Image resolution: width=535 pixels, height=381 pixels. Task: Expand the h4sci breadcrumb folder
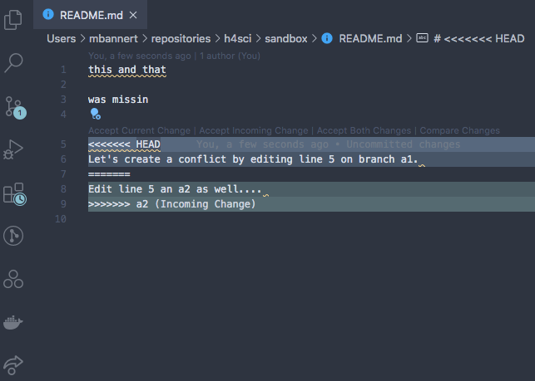pos(237,38)
